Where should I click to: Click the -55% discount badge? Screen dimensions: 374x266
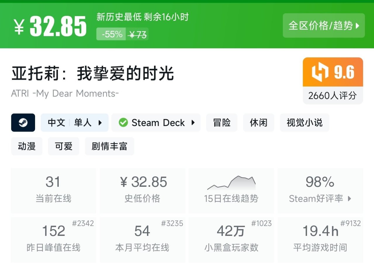tap(112, 34)
